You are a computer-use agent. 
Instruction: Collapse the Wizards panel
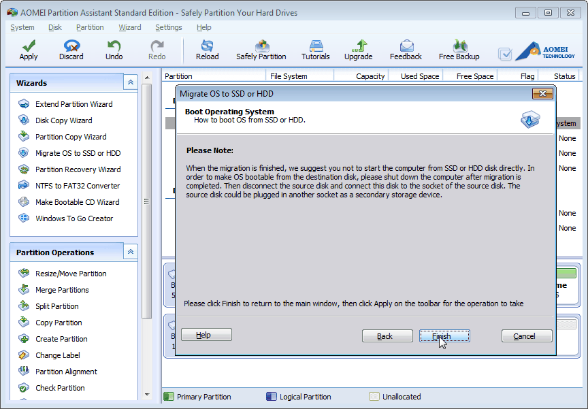click(131, 82)
